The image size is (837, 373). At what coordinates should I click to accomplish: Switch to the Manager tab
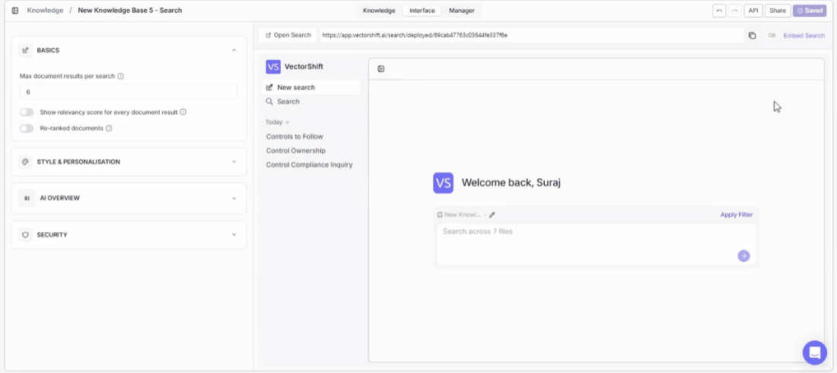coord(462,11)
